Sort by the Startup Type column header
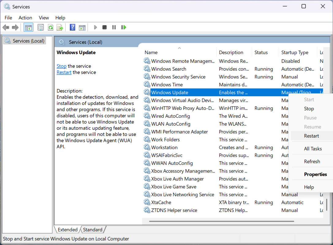The height and width of the screenshot is (245, 333). point(298,52)
